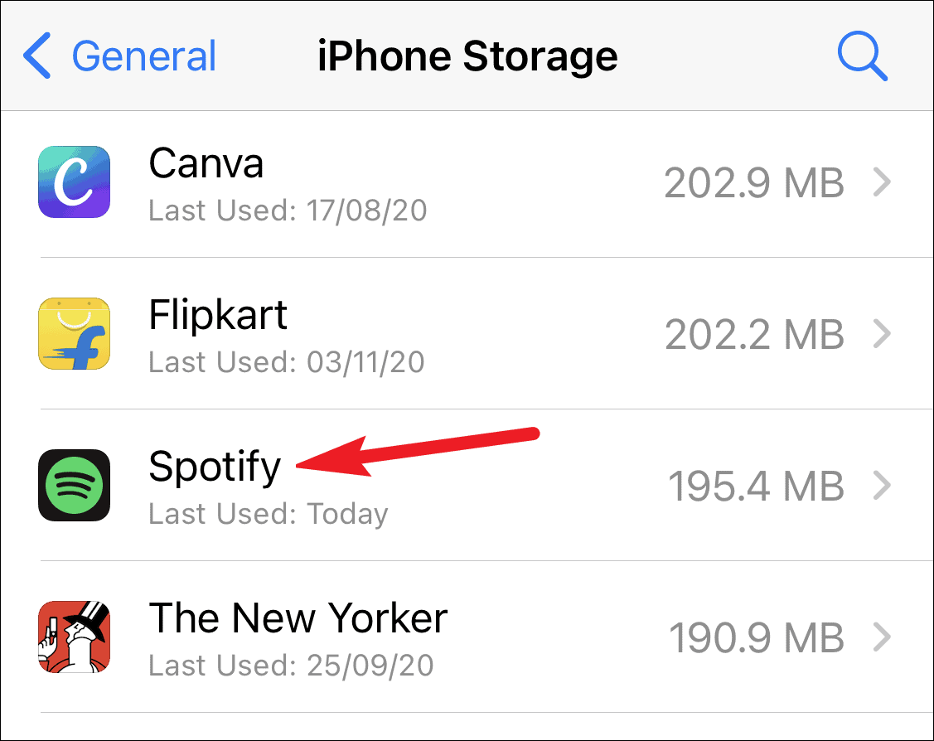
Task: Open the Spotify app icon
Action: (x=75, y=485)
